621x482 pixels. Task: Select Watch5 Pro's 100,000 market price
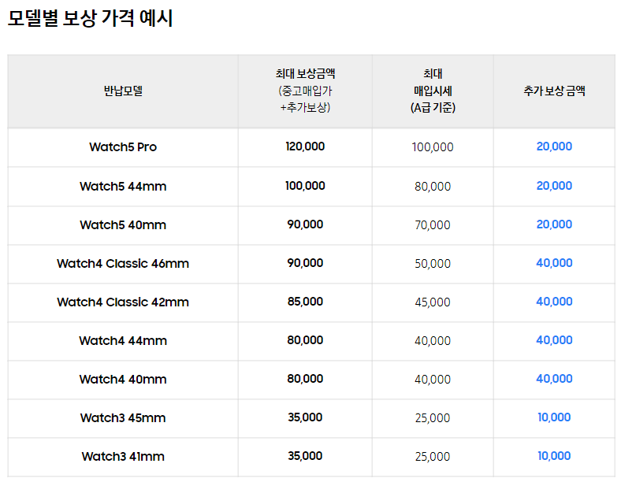[433, 147]
